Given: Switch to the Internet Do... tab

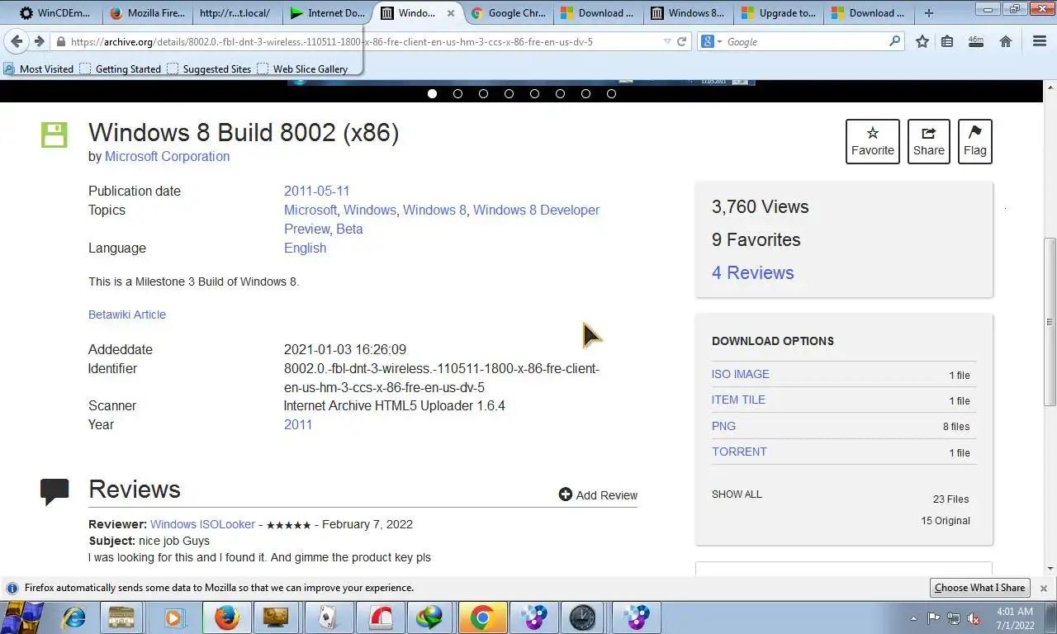Looking at the screenshot, I should tap(328, 13).
